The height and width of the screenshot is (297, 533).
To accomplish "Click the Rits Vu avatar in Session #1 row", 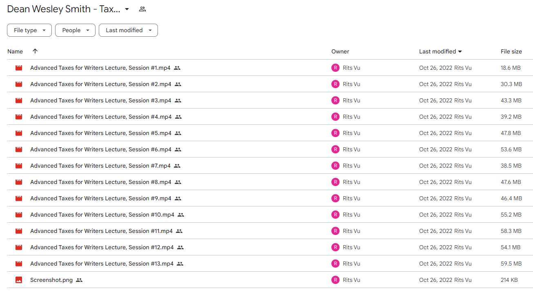I will pos(335,68).
